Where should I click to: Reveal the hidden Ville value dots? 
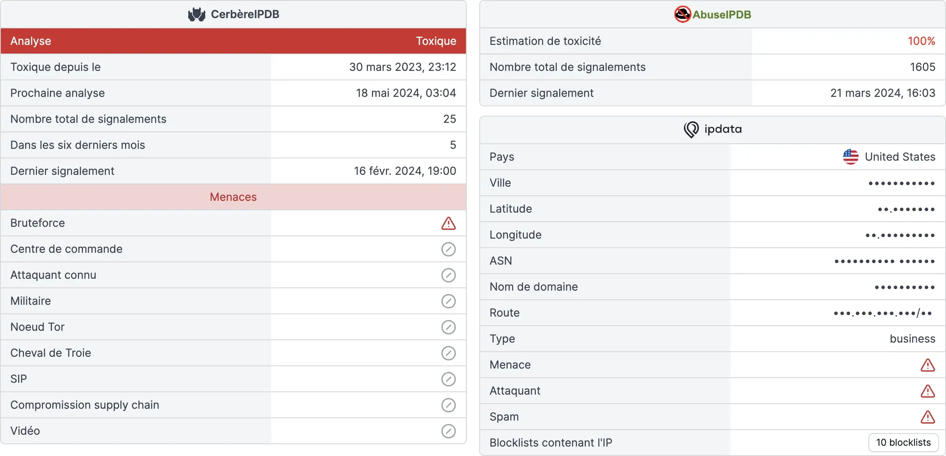pyautogui.click(x=902, y=184)
